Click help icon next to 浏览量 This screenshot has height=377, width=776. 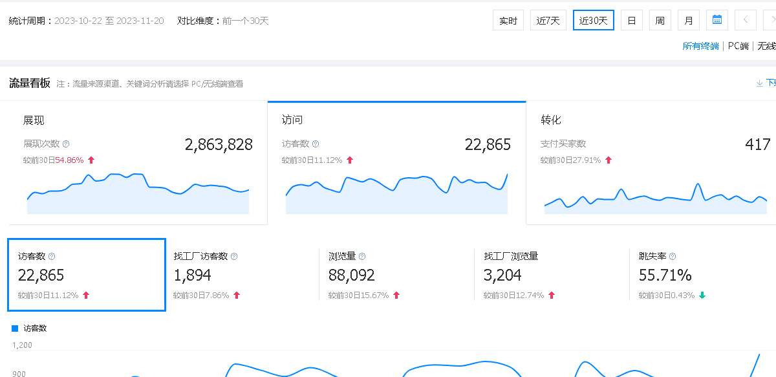[x=362, y=257]
